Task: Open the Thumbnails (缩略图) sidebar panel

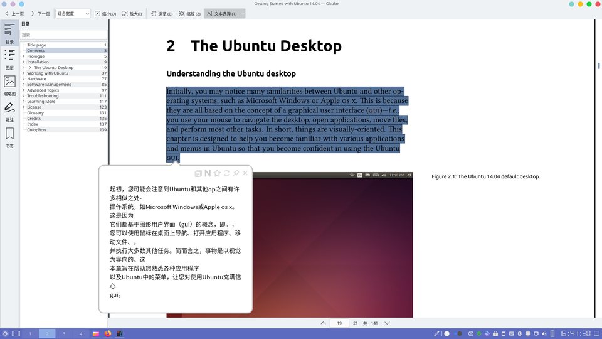Action: click(9, 85)
